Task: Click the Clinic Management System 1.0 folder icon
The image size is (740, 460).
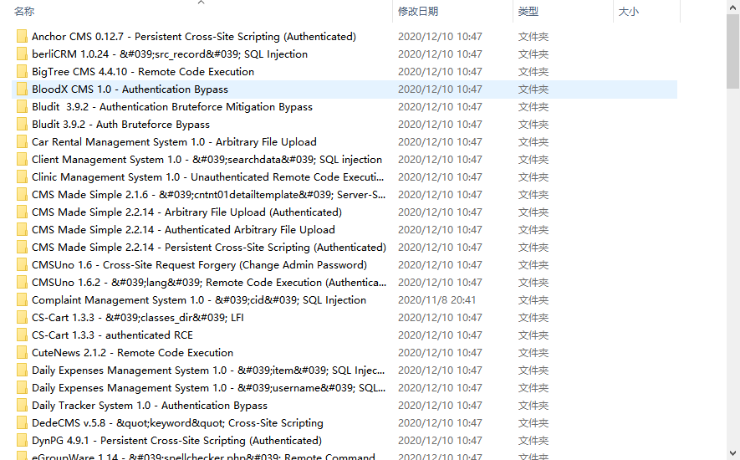Action: pyautogui.click(x=22, y=176)
